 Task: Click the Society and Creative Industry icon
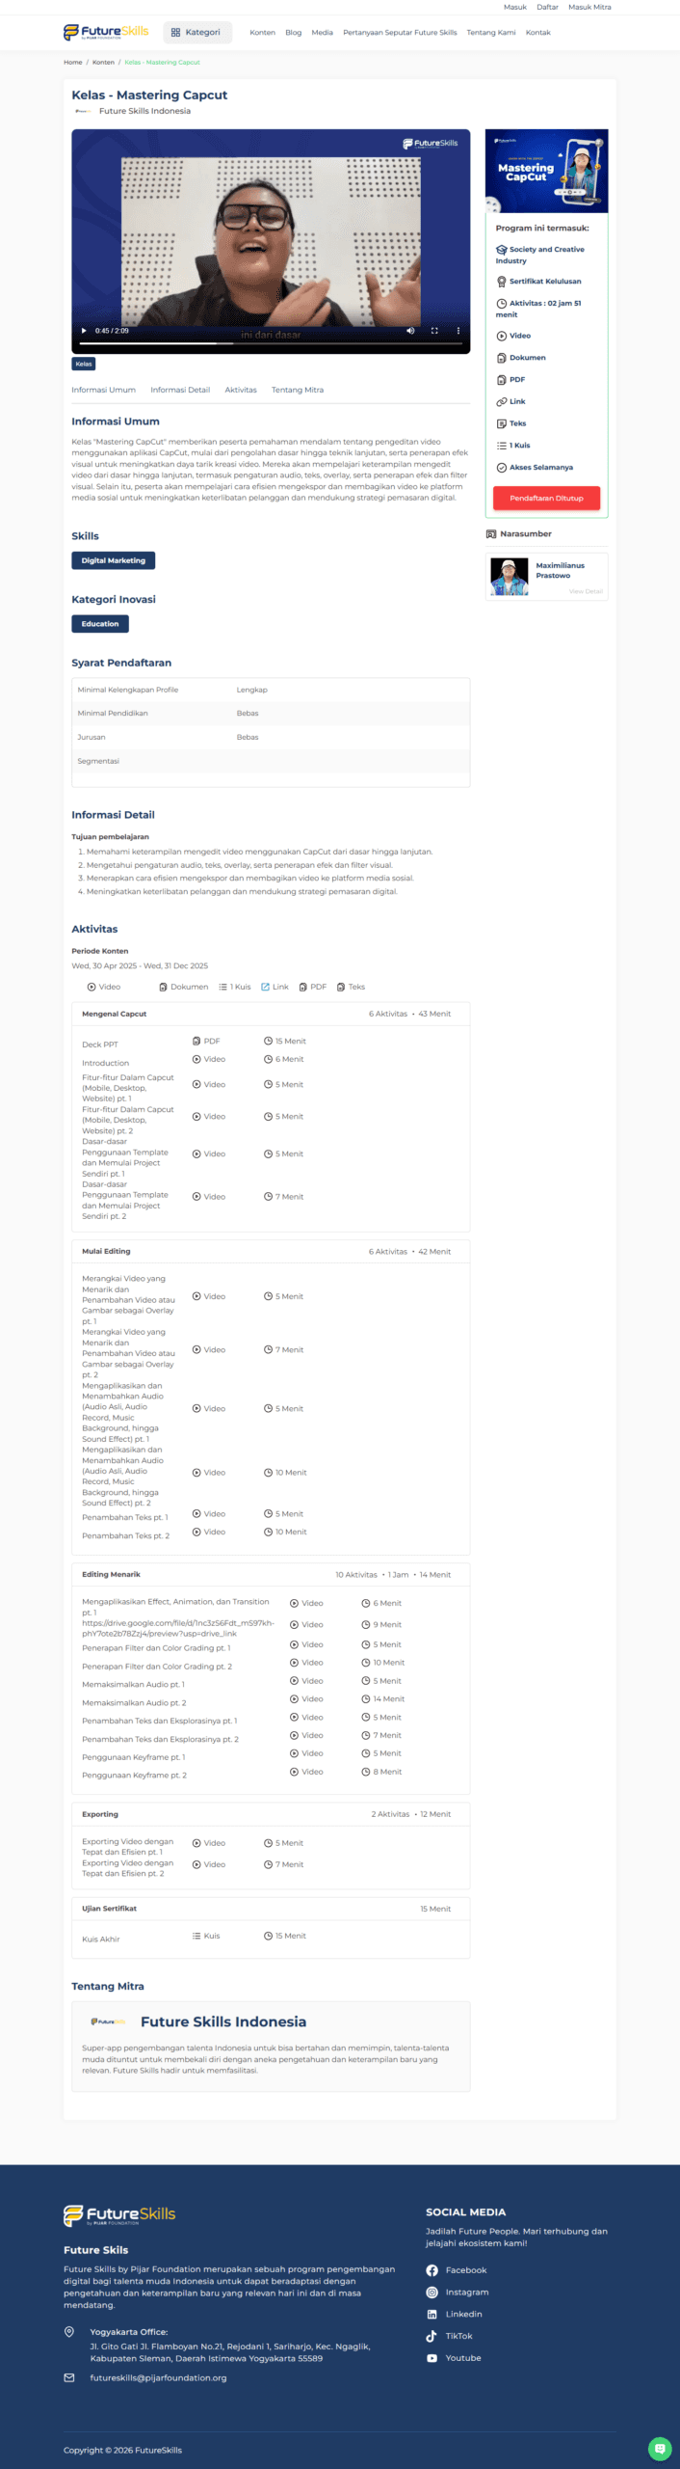pos(502,249)
